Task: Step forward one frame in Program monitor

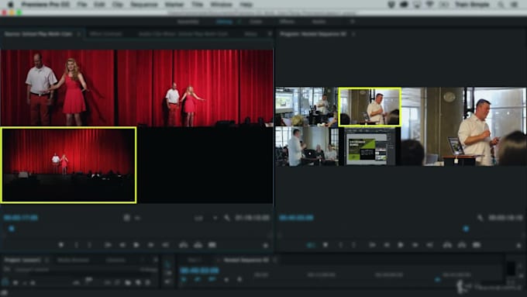Action: (415, 245)
